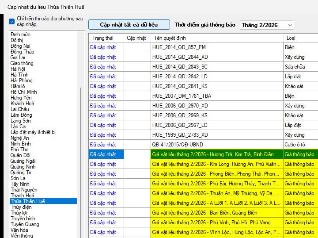The width and height of the screenshot is (318, 238).
Task: Select Hà Nội in the locality list
Action: (x=18, y=69)
